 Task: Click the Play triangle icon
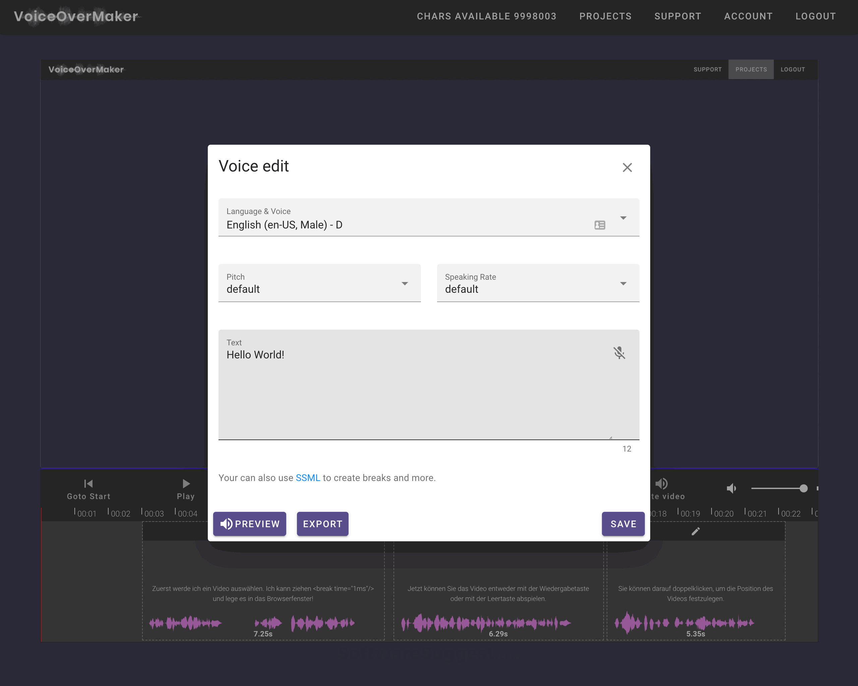pyautogui.click(x=185, y=484)
